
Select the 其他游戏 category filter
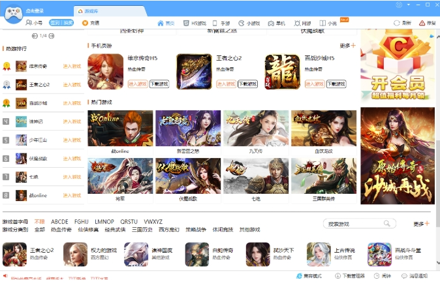point(250,230)
